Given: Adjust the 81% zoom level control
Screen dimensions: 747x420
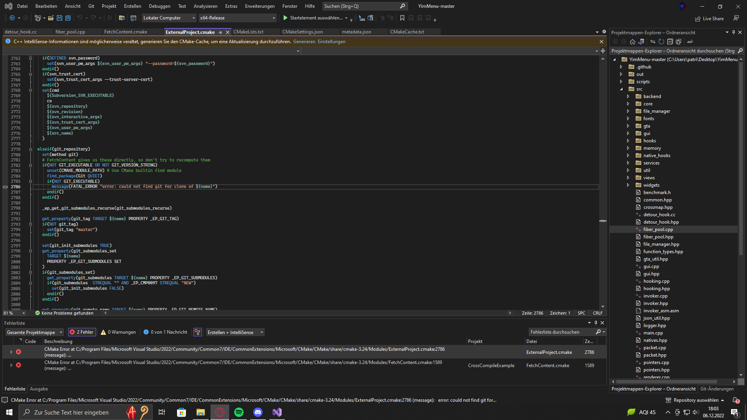Looking at the screenshot, I should (x=14, y=313).
